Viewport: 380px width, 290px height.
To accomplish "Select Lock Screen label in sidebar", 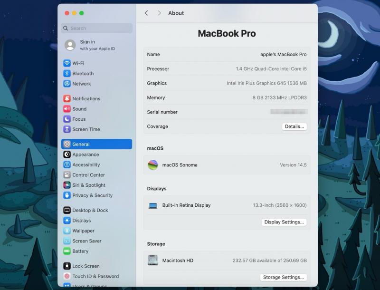I will (x=86, y=266).
